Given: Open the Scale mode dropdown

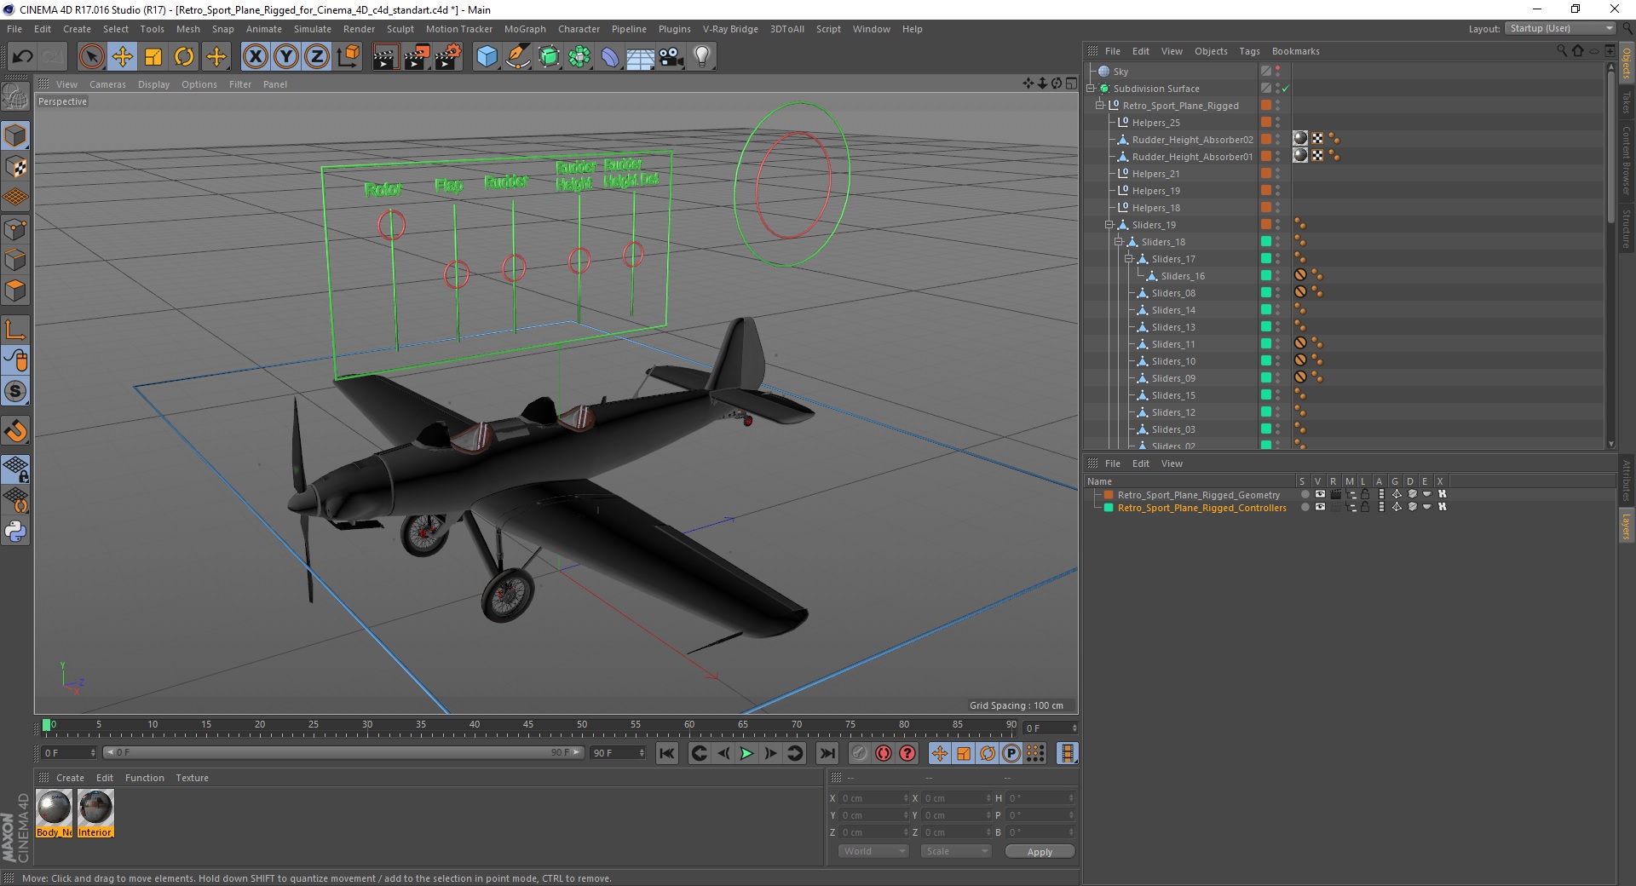Looking at the screenshot, I should pyautogui.click(x=955, y=851).
